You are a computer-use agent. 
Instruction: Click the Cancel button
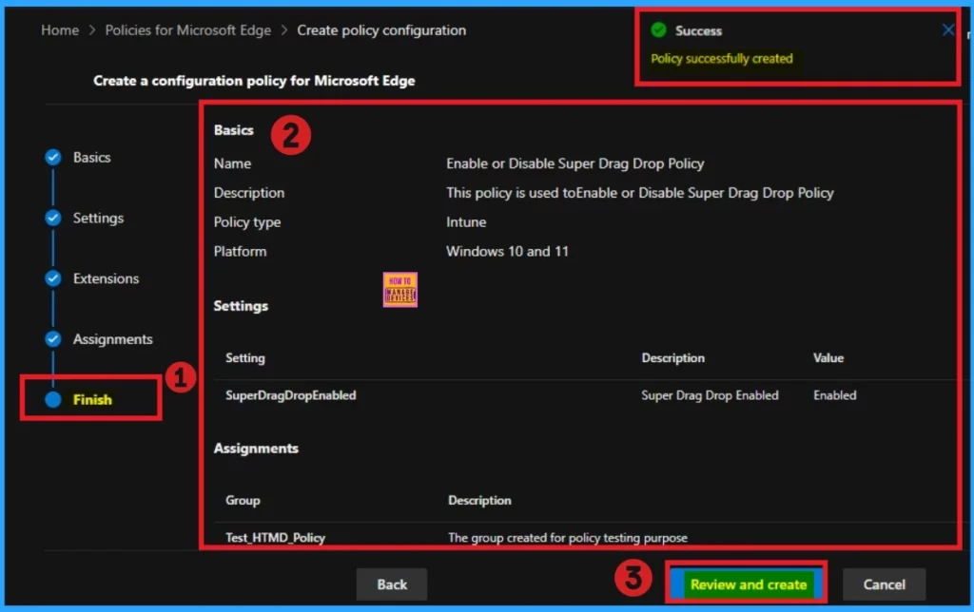(x=884, y=584)
